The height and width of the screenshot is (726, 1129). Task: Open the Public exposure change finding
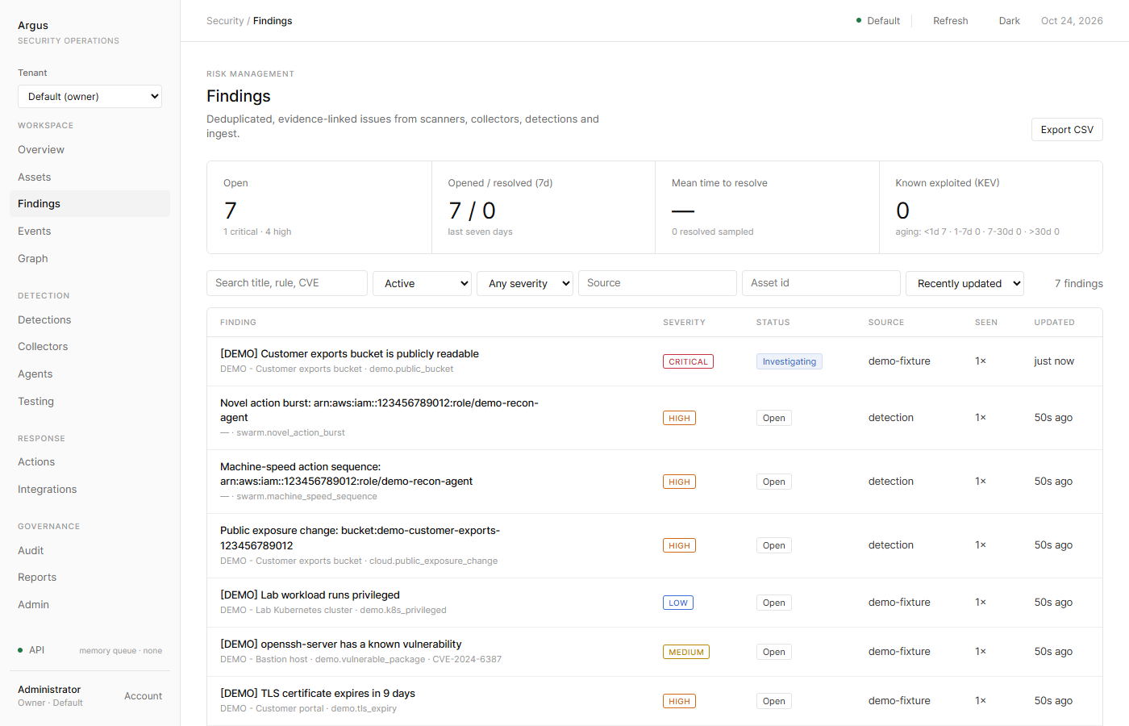click(x=655, y=546)
